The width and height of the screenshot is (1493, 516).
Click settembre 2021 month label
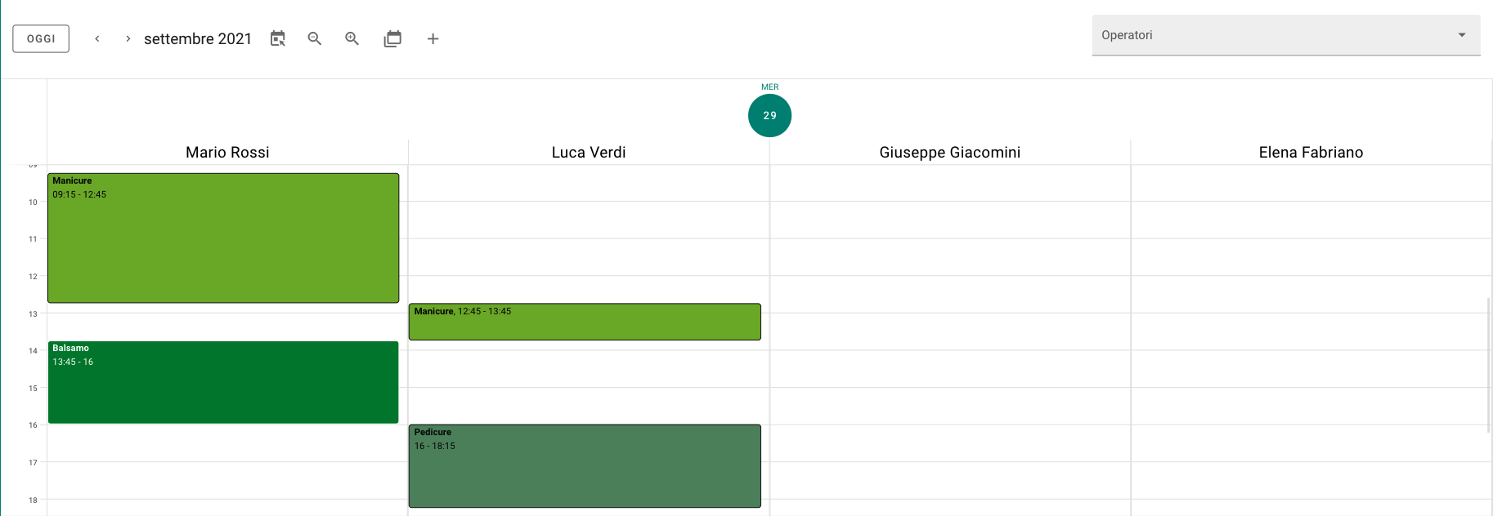pyautogui.click(x=198, y=38)
